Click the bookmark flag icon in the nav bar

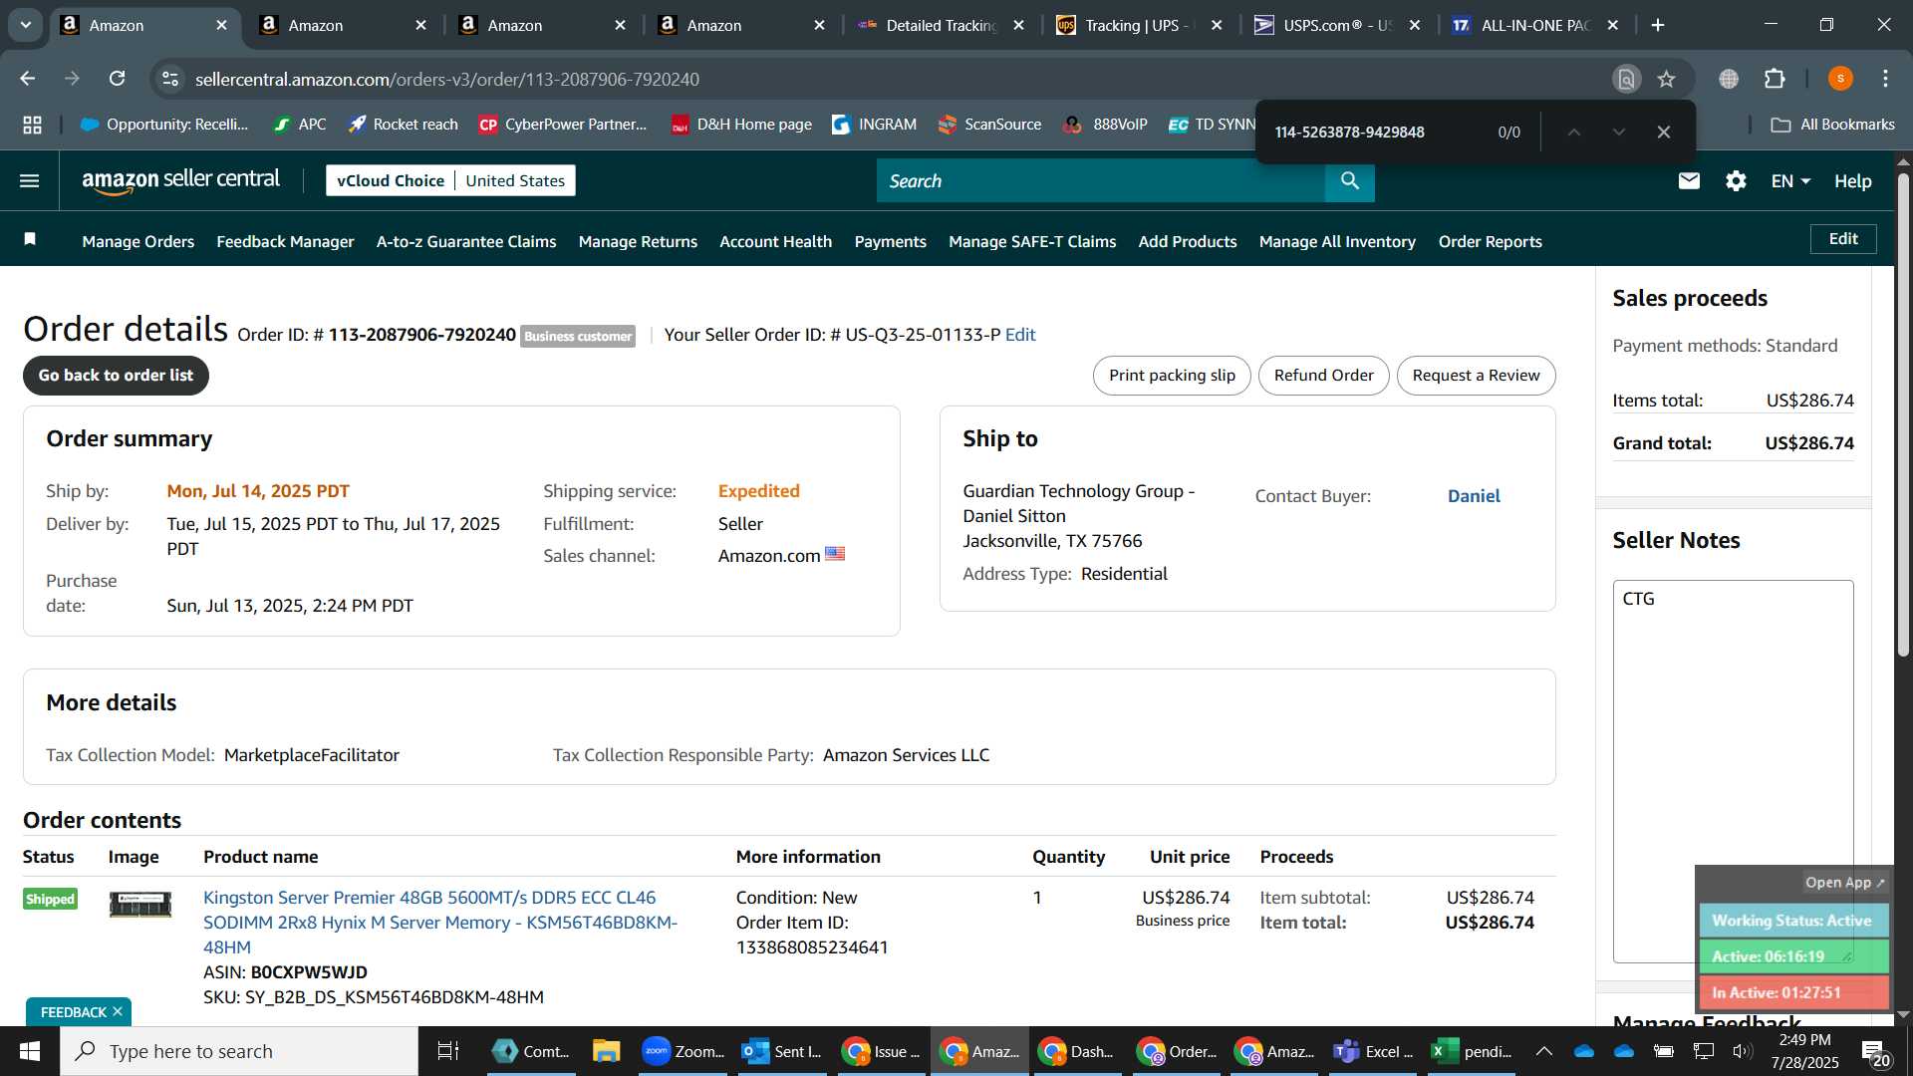(x=30, y=239)
